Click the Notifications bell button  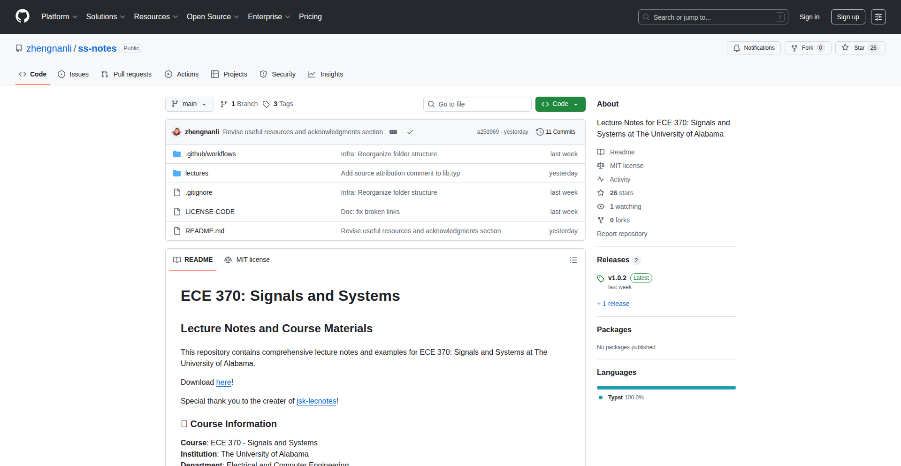point(754,48)
